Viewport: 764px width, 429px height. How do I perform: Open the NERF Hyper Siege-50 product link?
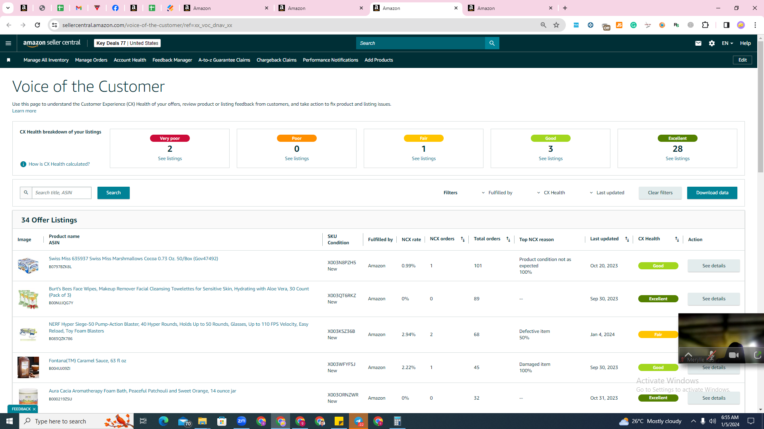tap(179, 327)
